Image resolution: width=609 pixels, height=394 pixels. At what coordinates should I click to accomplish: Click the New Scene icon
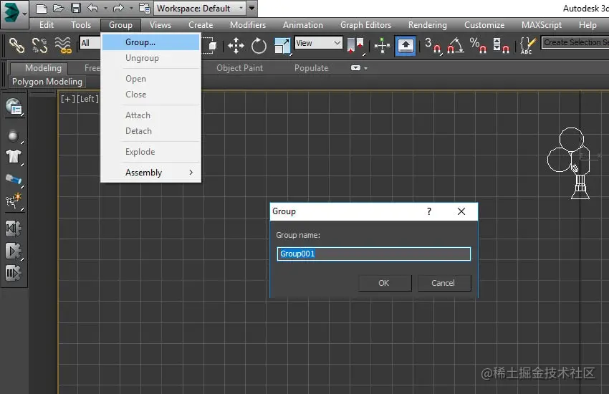41,8
